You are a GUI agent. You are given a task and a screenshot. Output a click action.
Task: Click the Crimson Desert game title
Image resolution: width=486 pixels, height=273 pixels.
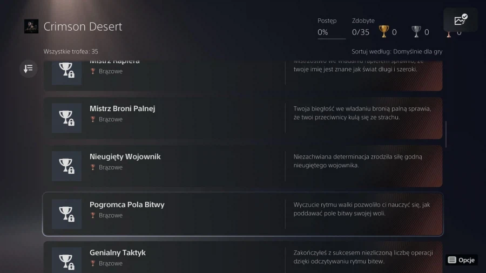tap(83, 26)
